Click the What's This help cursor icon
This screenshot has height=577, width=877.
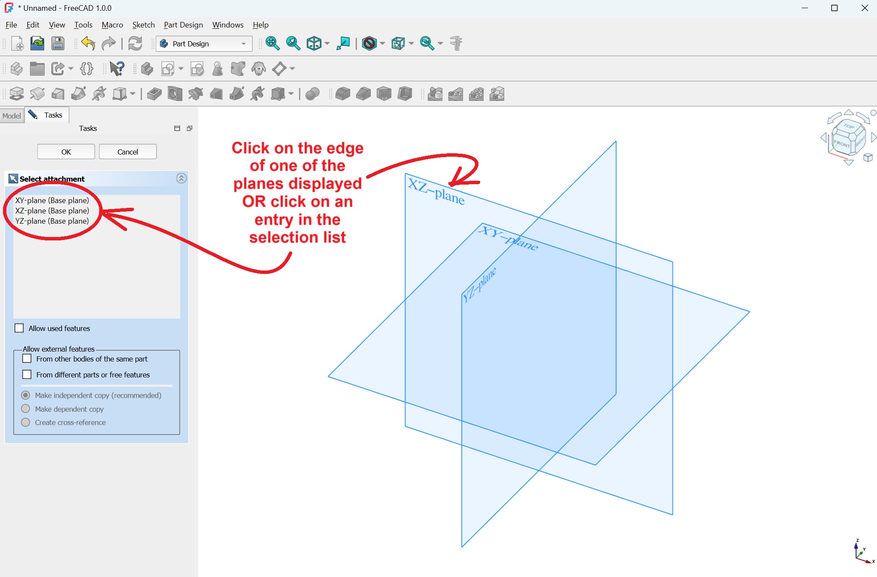pyautogui.click(x=117, y=69)
